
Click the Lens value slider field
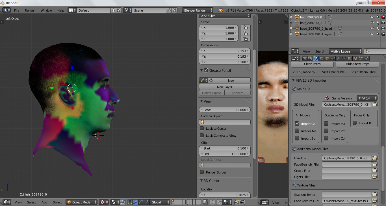pyautogui.click(x=225, y=110)
